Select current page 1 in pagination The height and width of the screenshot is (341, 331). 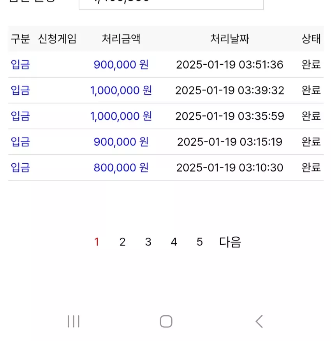[x=97, y=242]
